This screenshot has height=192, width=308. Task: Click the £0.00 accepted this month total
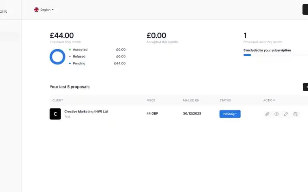pos(156,36)
